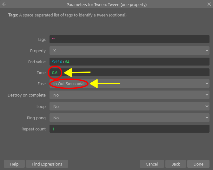213x170 pixels.
Task: Click the Done button
Action: (x=198, y=164)
